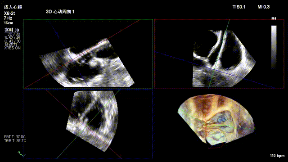
Task: Toggle the XRES ON setting
Action: [12, 48]
